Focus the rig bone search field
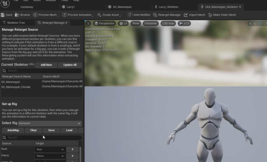Screen dimensions: 267x162 [x=42, y=138]
